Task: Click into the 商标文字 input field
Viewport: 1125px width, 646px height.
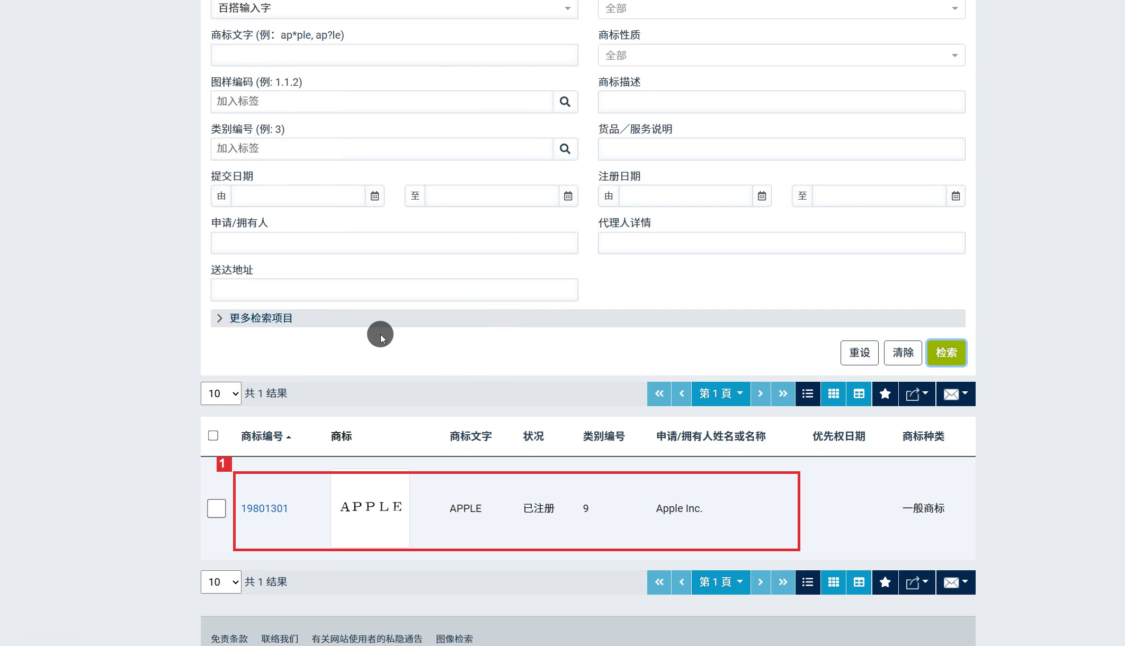Action: (394, 55)
